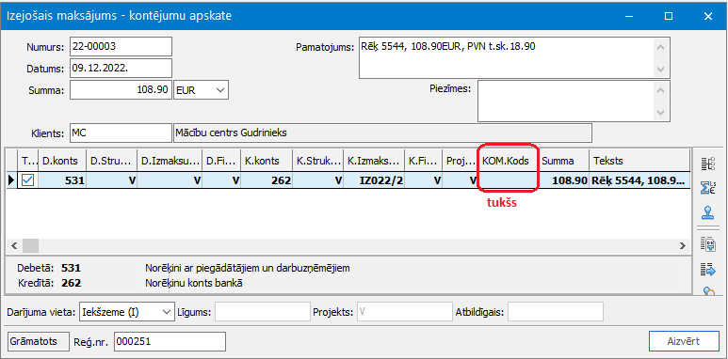Click the D.konts column header

pyautogui.click(x=62, y=161)
